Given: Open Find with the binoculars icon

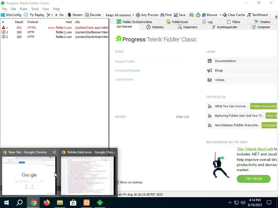Looking at the screenshot, I should pos(166,15).
